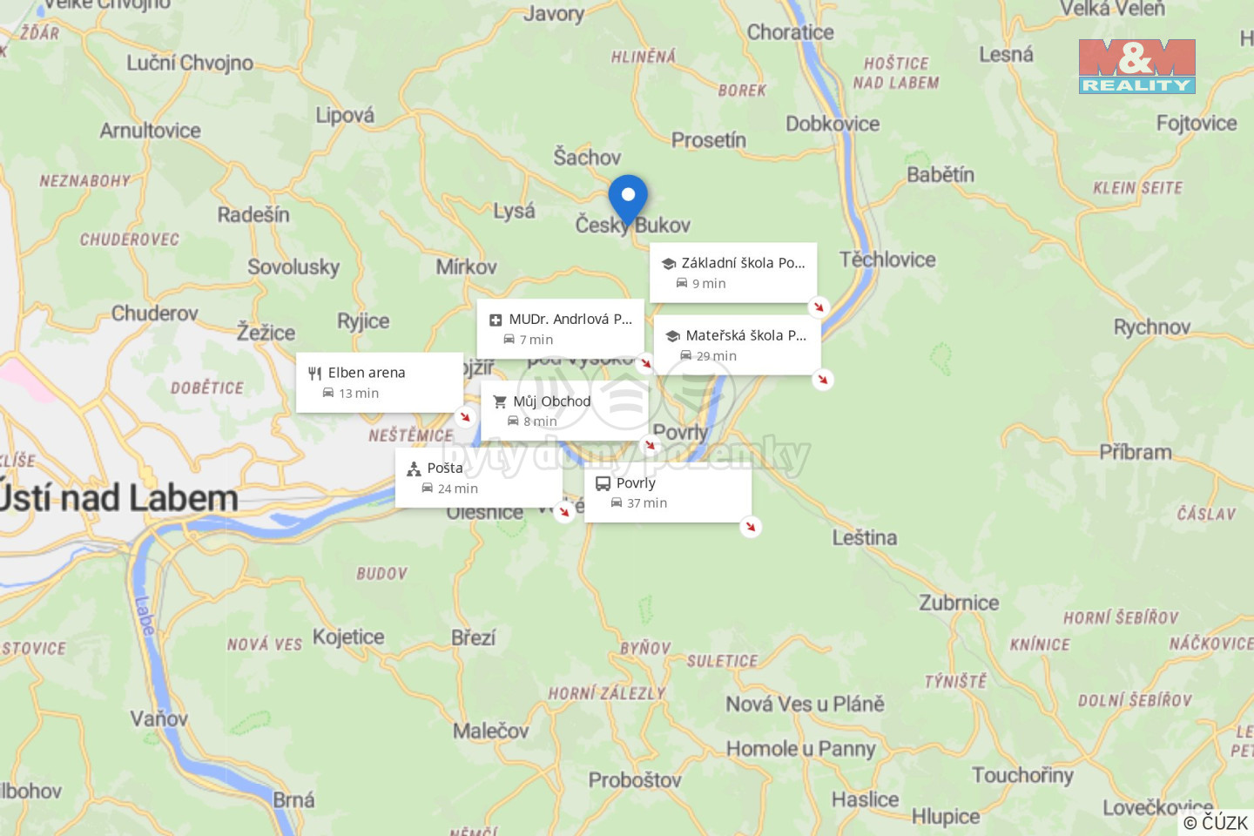The width and height of the screenshot is (1254, 836).
Task: Click the shopping cart icon for Můj Obchod
Action: [x=500, y=401]
